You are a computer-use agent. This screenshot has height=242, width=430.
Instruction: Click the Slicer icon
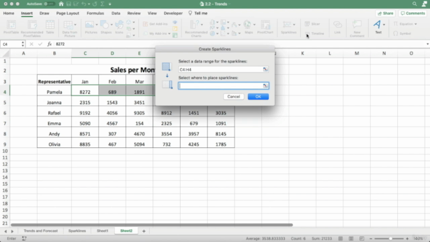(312, 24)
